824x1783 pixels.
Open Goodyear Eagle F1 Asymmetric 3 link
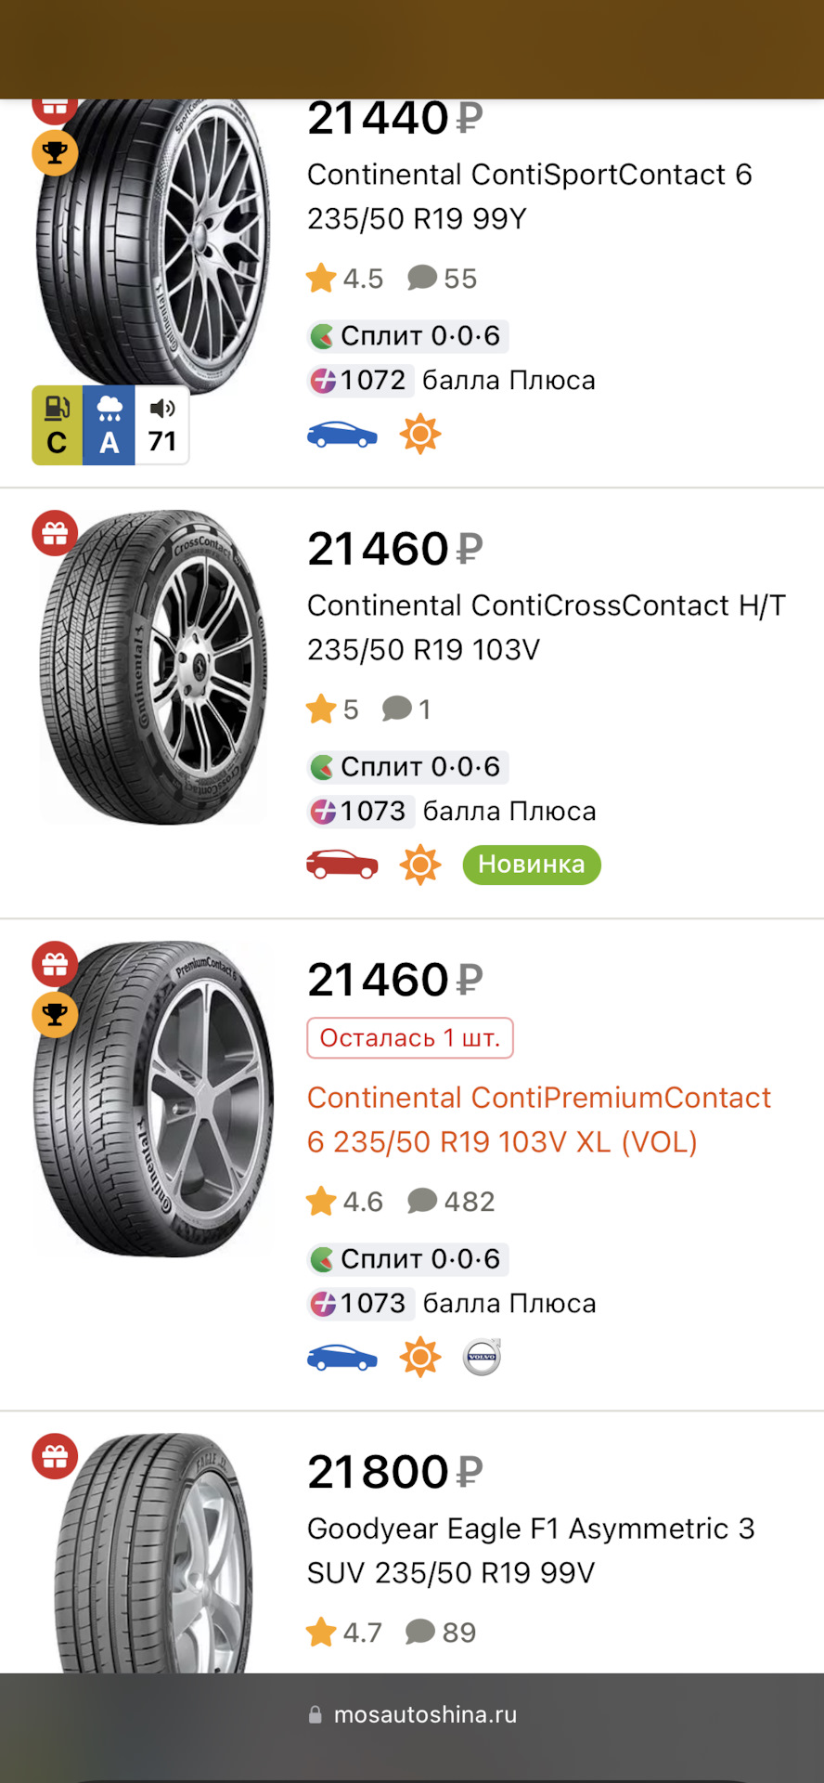point(531,1550)
